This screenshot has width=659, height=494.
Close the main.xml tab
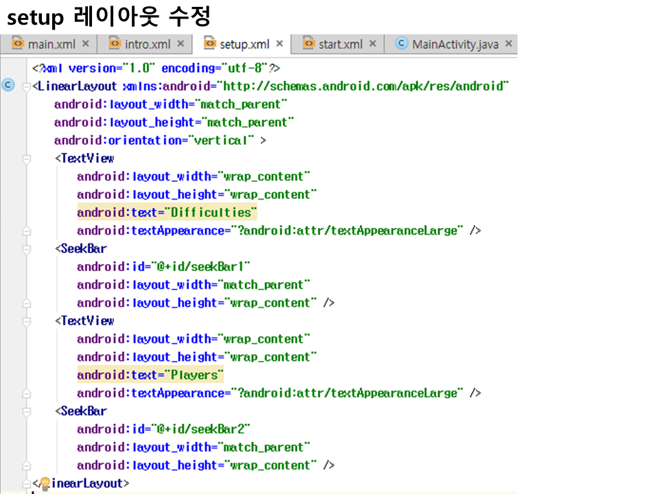click(x=86, y=44)
